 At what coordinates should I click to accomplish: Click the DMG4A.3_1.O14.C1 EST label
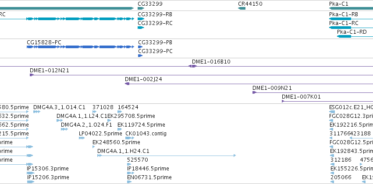(59, 107)
